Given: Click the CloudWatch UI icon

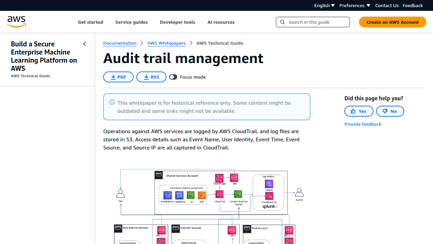Looking at the screenshot, I should coord(269,196).
